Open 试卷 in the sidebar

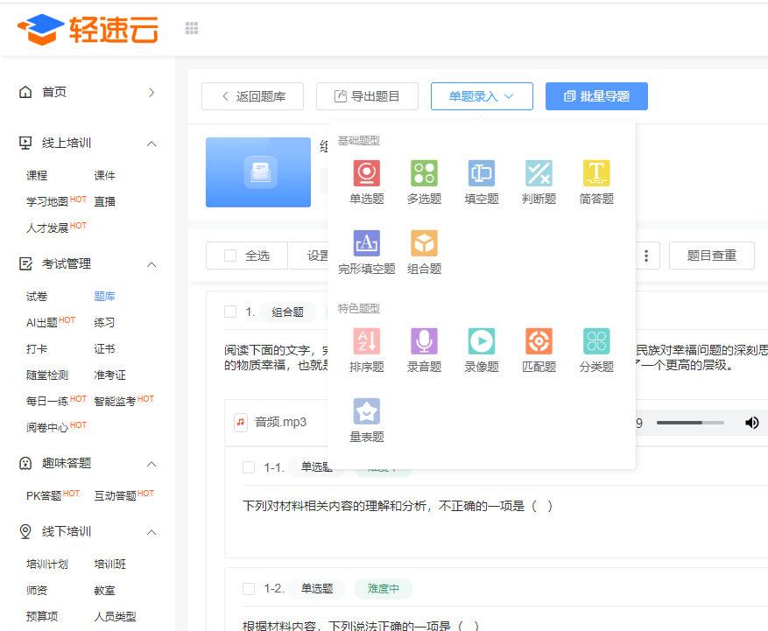(37, 296)
